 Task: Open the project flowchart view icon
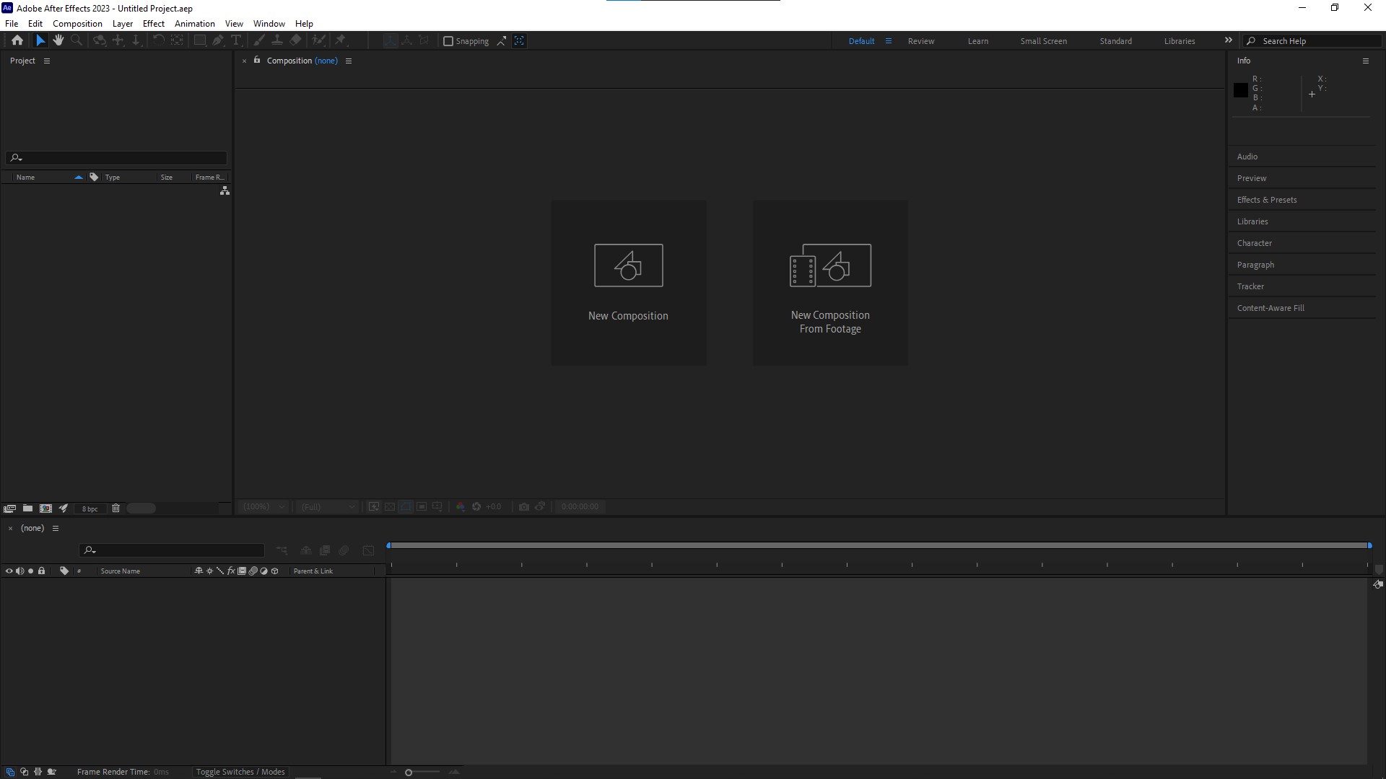(x=225, y=190)
